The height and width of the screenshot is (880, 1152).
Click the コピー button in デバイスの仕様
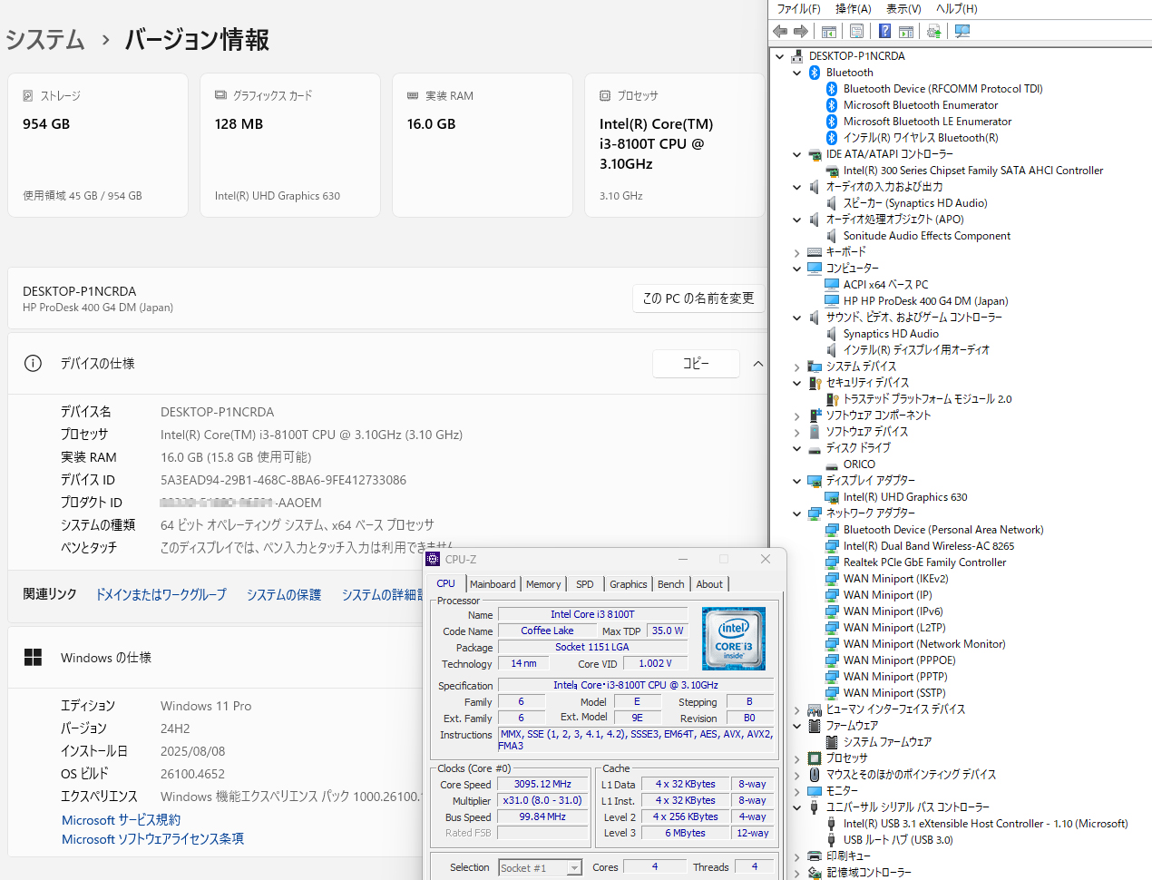coord(696,364)
